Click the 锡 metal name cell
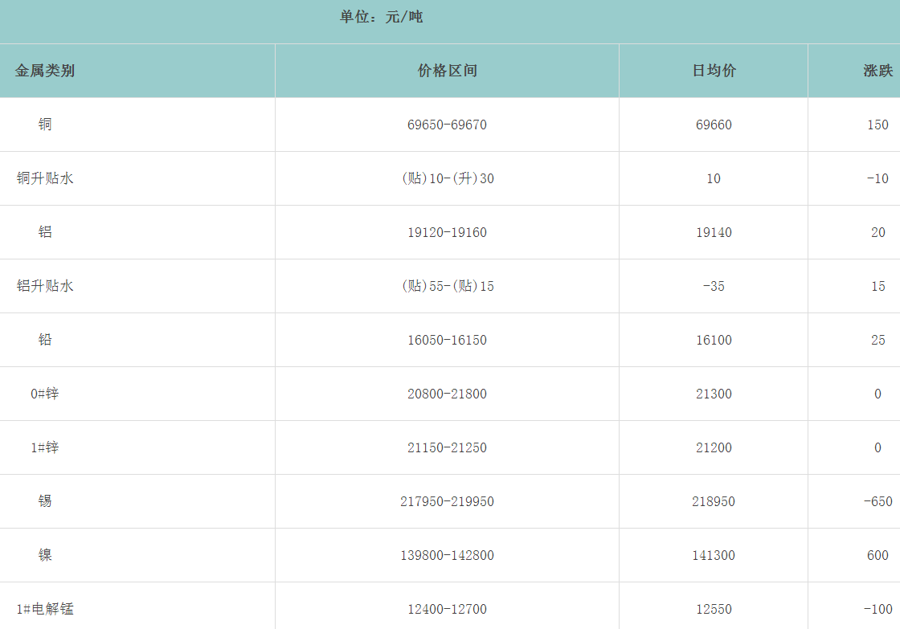 [45, 501]
